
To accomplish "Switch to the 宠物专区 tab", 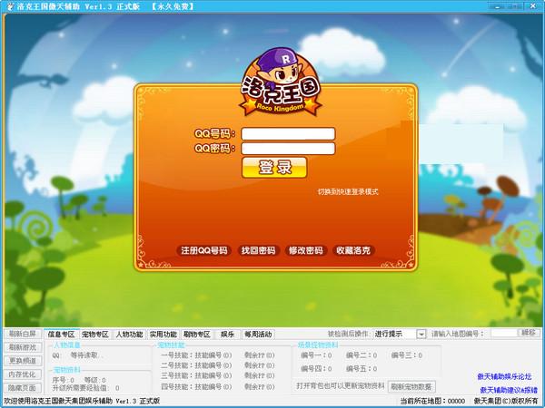I will [95, 335].
